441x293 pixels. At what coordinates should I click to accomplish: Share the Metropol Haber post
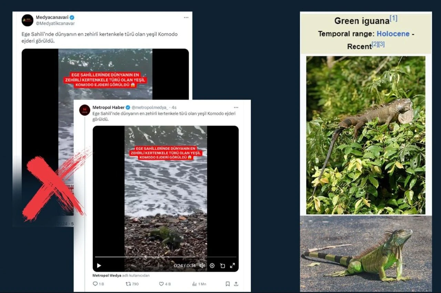tap(236, 284)
